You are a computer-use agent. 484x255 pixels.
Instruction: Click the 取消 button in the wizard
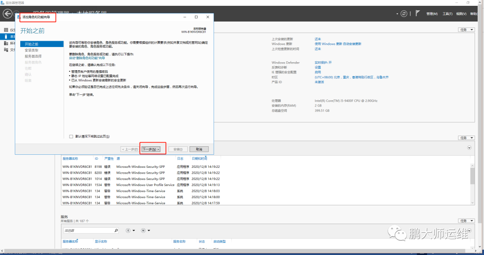tap(199, 149)
